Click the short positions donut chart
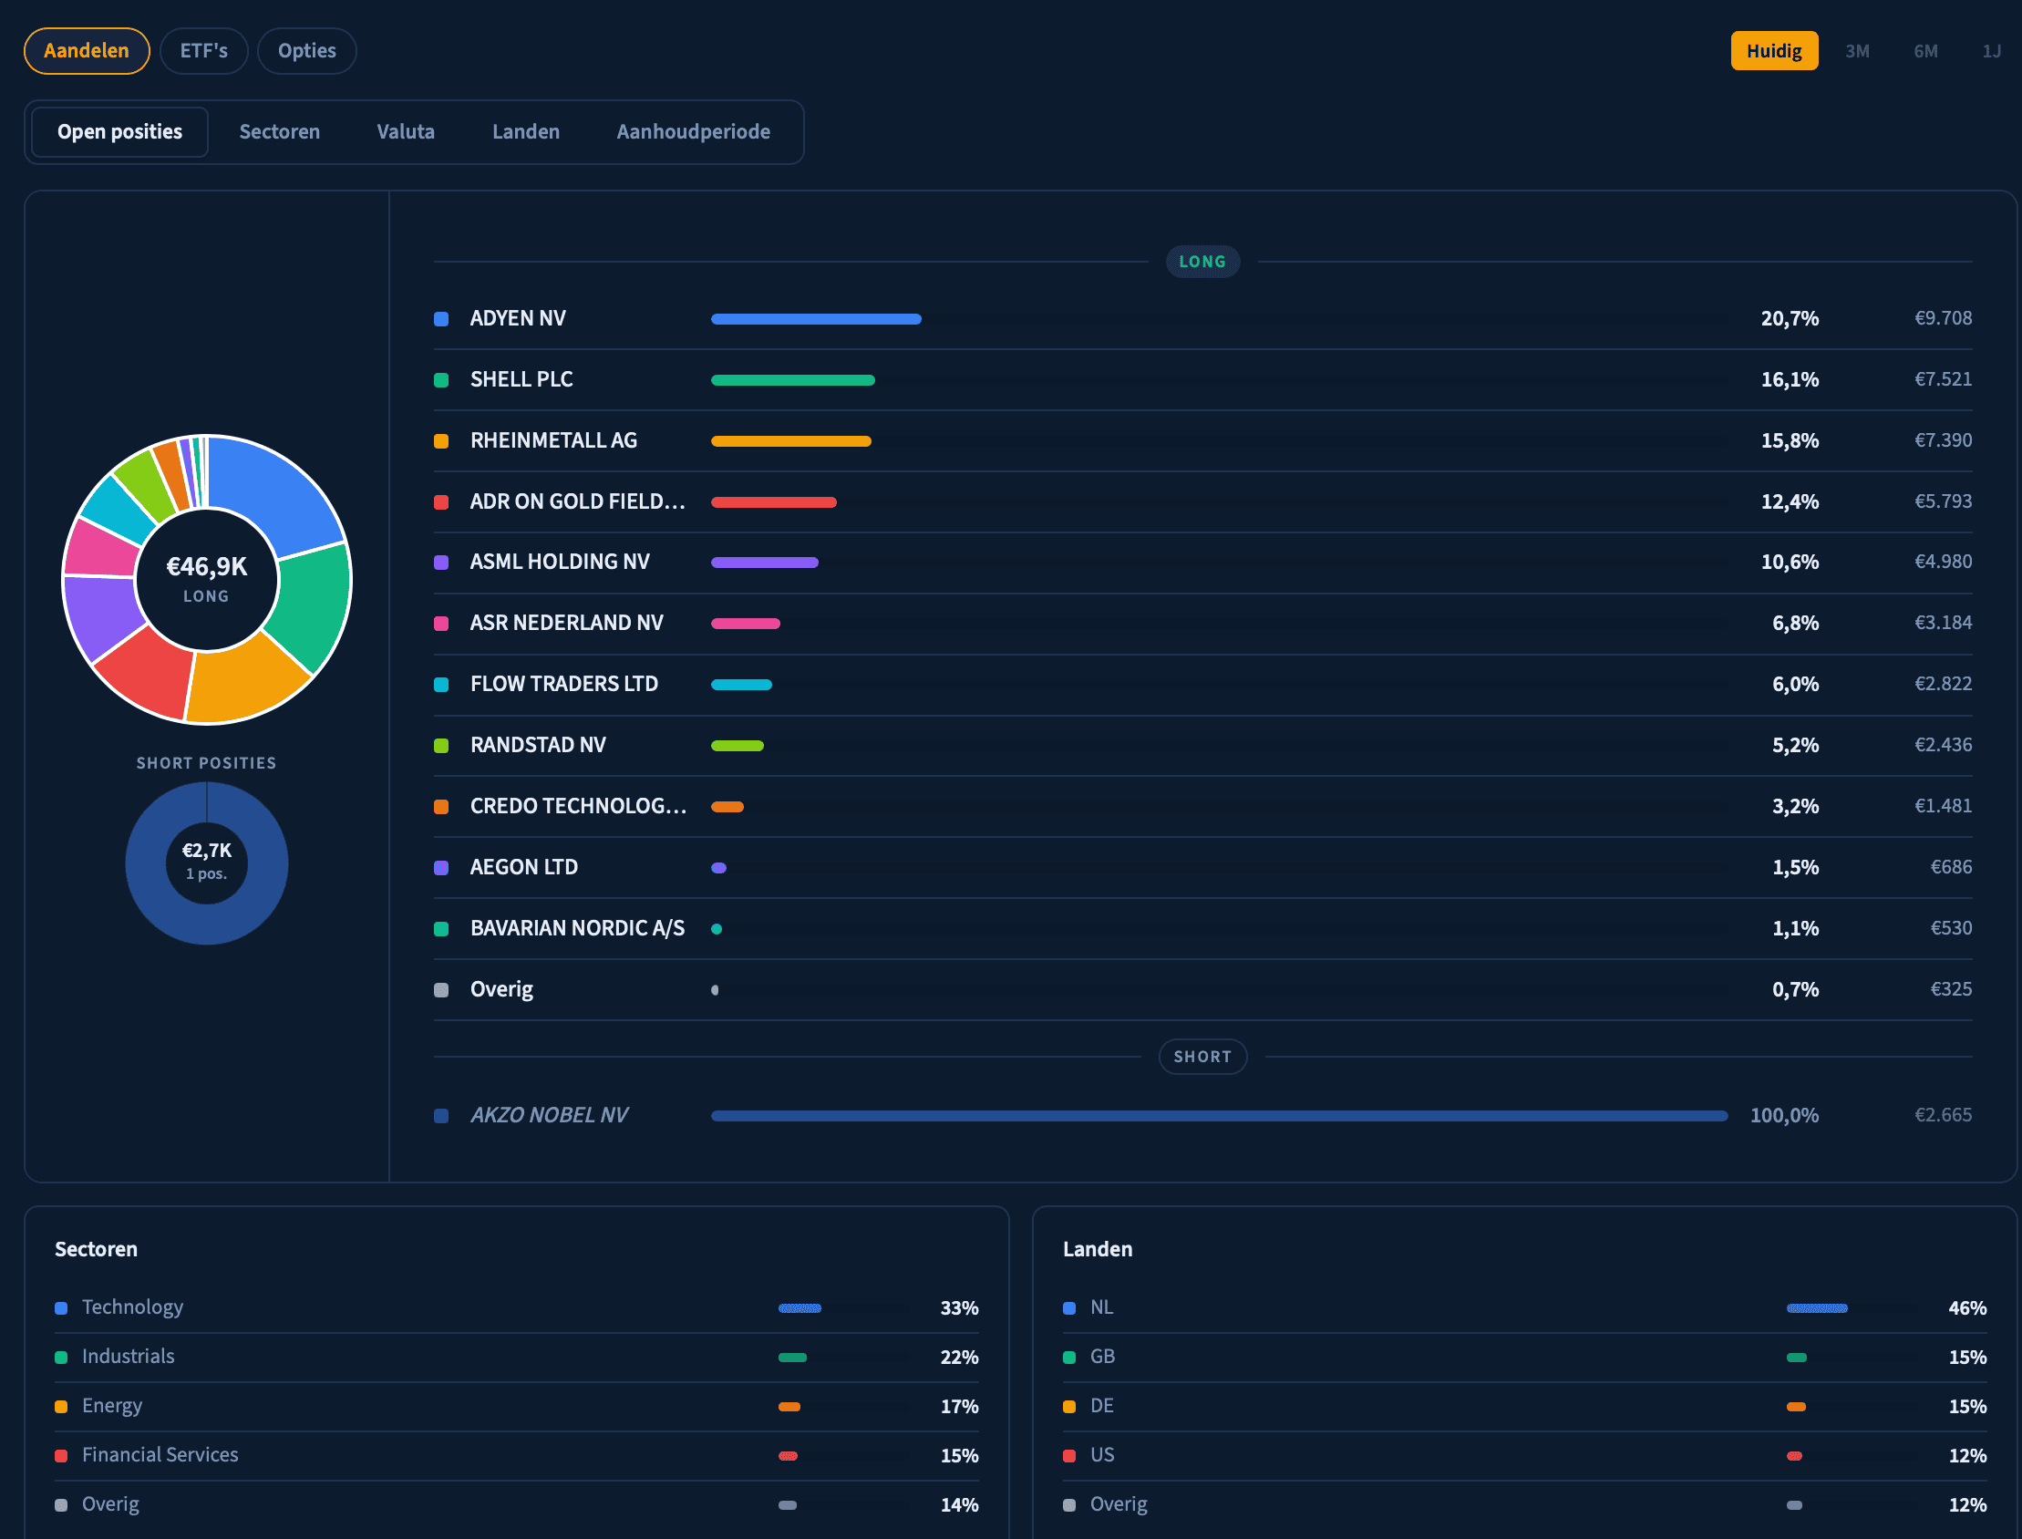 207,862
